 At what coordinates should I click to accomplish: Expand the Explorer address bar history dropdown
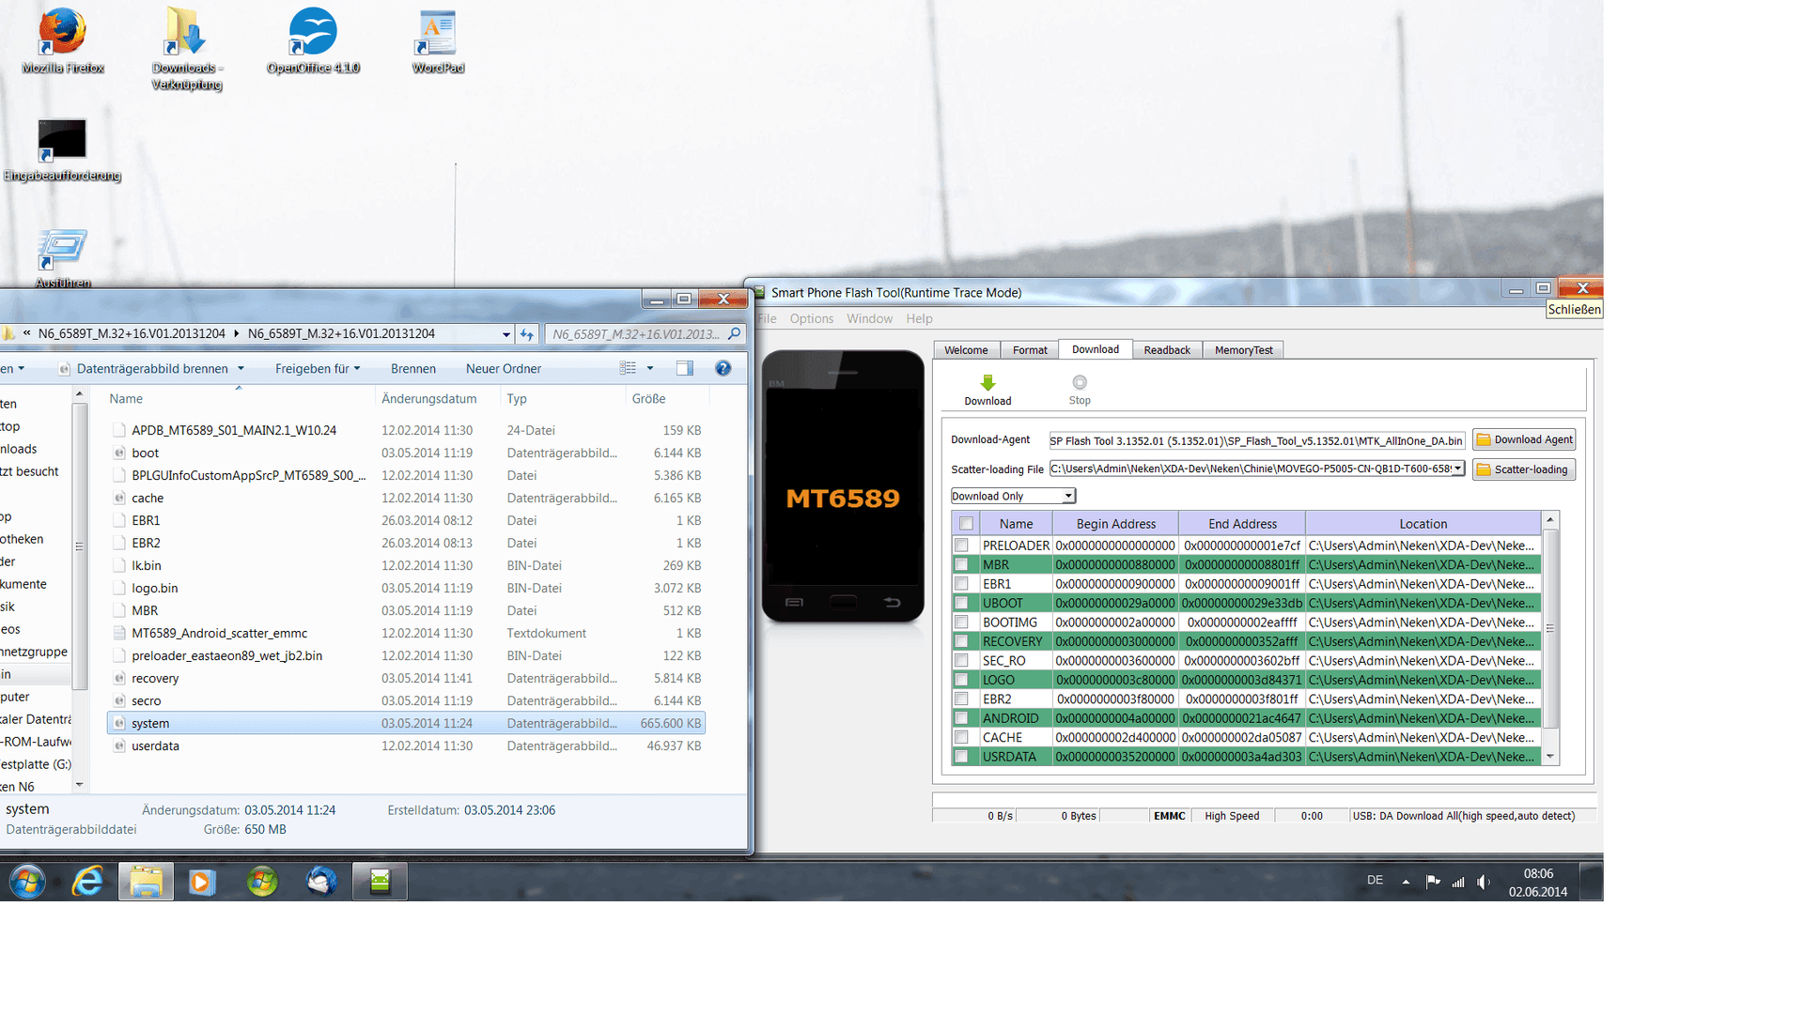pyautogui.click(x=506, y=334)
